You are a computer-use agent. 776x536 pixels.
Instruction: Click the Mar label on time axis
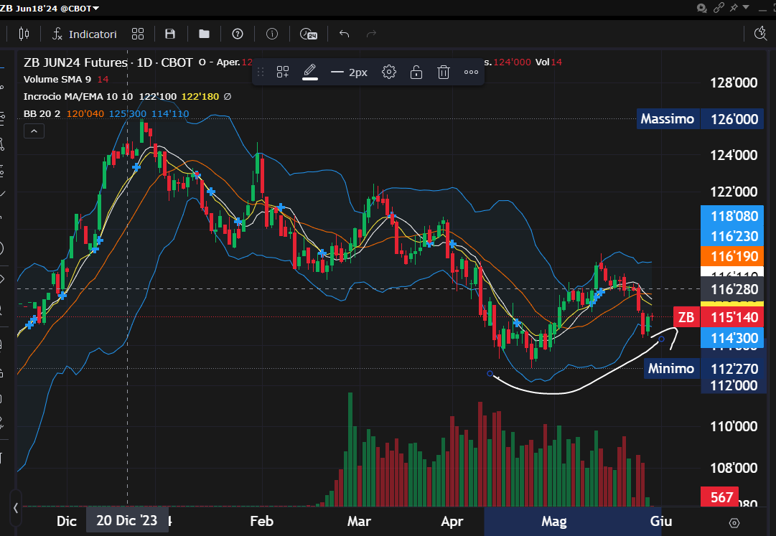pyautogui.click(x=359, y=521)
